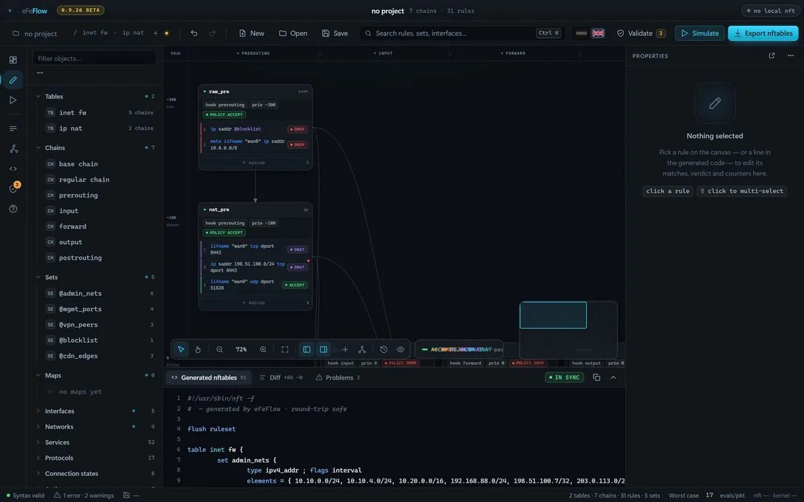Switch to Generated nftables tab

(x=209, y=378)
